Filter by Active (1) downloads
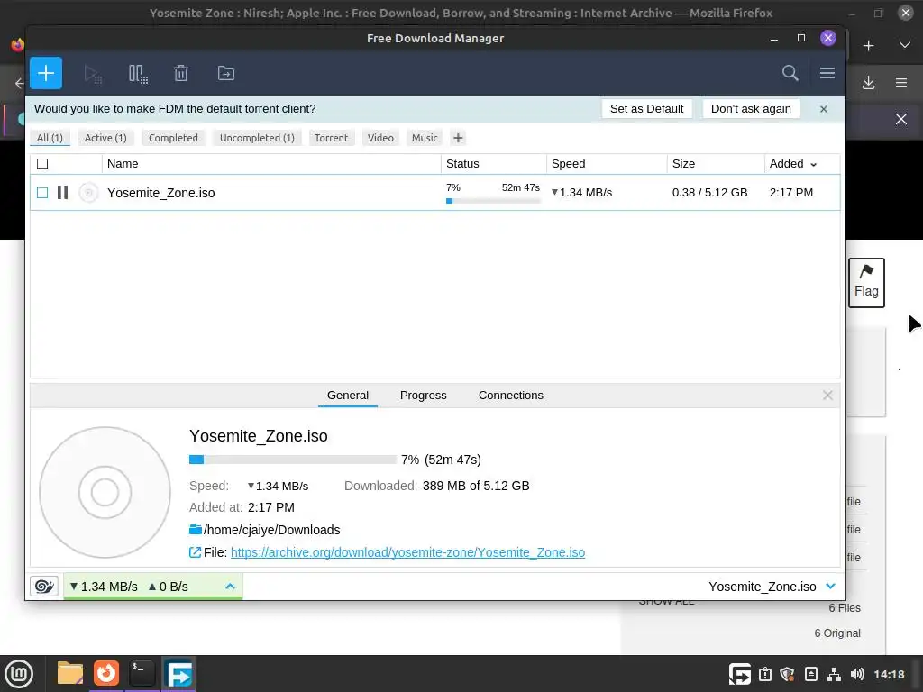This screenshot has height=692, width=923. [105, 138]
